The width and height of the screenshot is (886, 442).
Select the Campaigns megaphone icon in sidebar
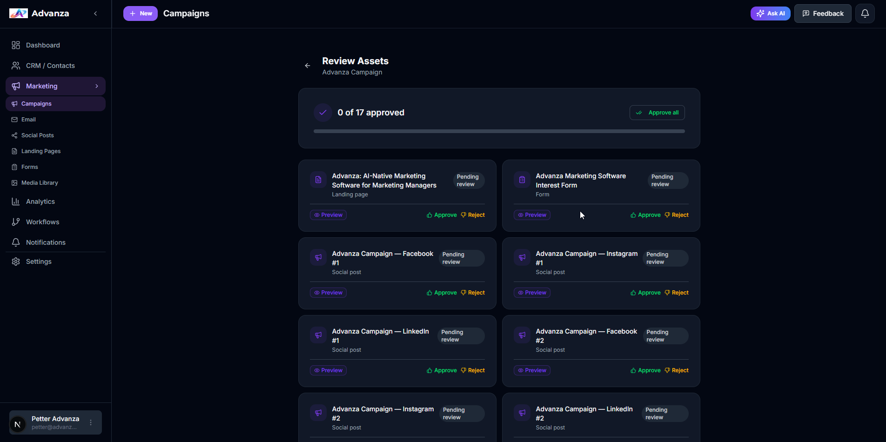click(x=14, y=103)
